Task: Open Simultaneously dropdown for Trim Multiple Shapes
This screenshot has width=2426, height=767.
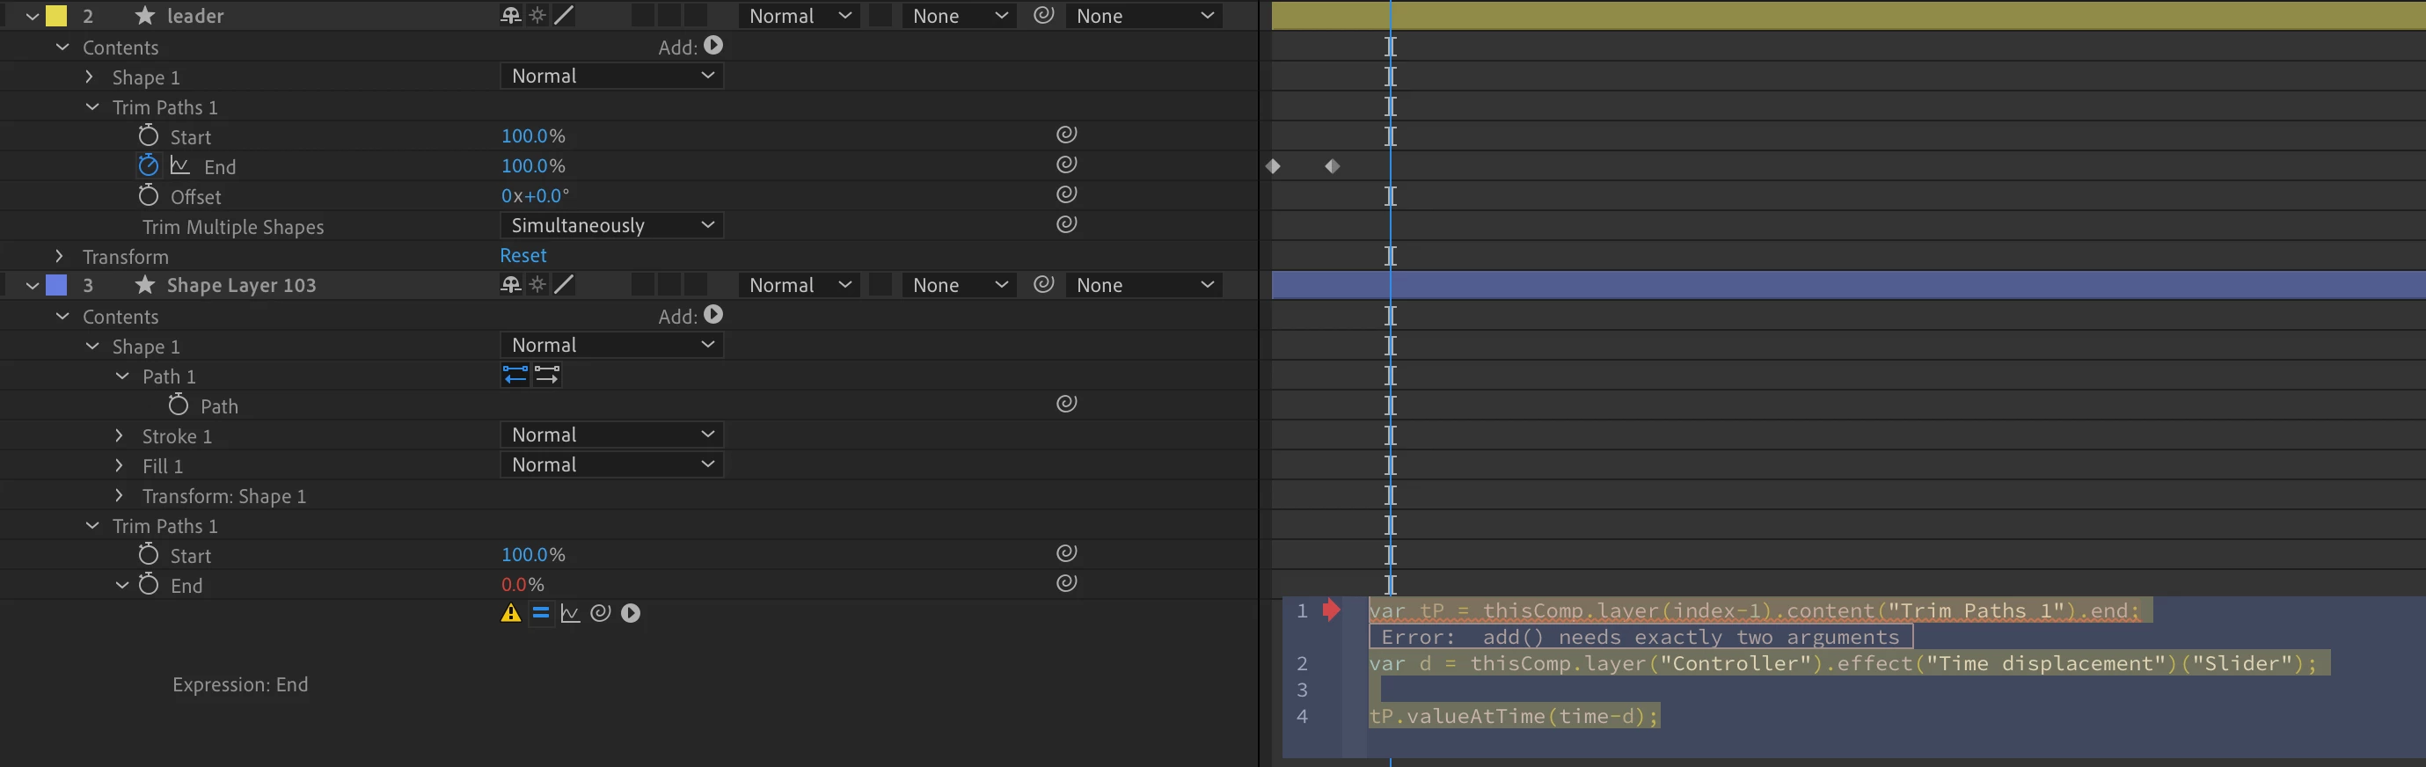Action: pos(611,225)
